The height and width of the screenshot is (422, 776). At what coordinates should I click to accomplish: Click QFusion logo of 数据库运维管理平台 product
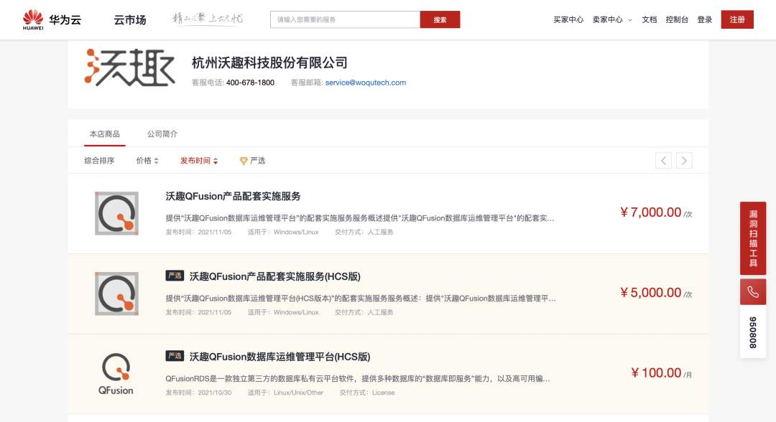116,374
